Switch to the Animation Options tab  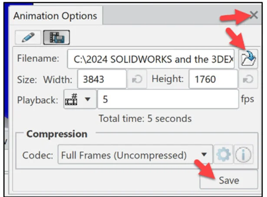[x=55, y=16]
